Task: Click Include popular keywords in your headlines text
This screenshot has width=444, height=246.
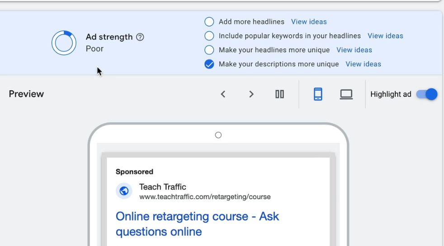Action: (x=290, y=36)
